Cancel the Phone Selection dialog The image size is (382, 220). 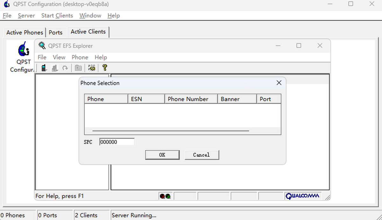click(x=202, y=155)
